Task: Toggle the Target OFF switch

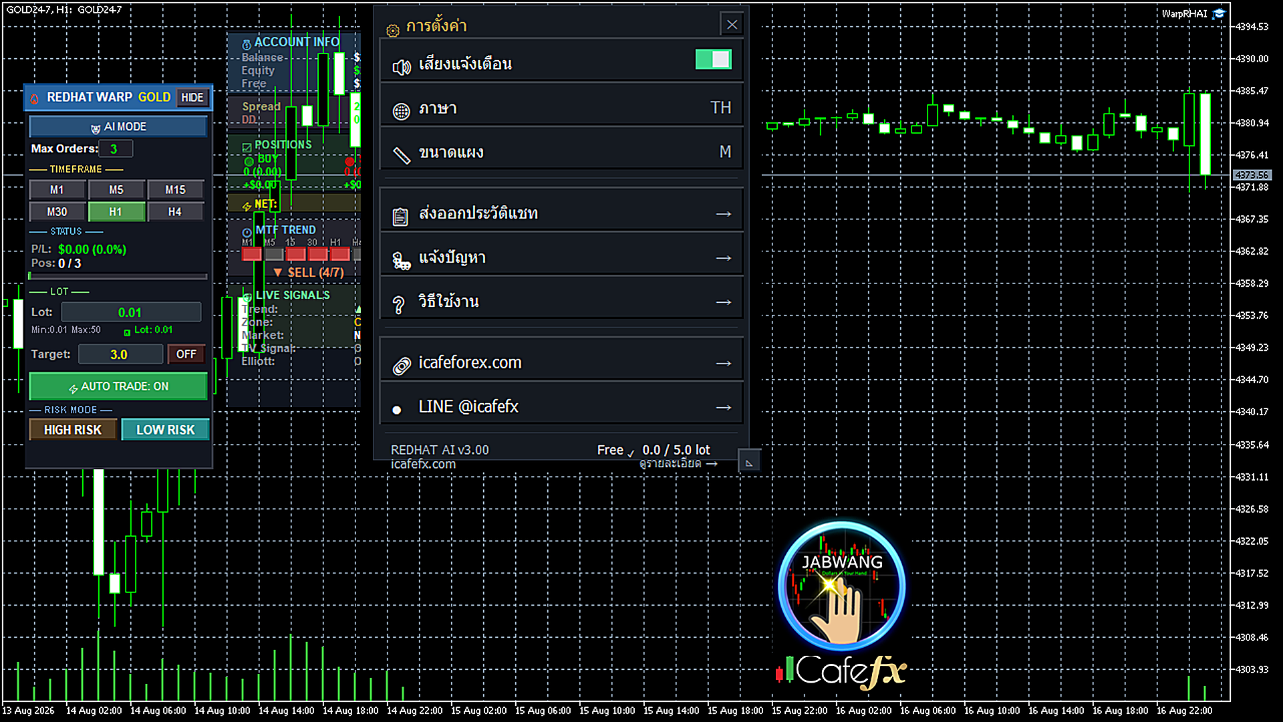Action: click(186, 354)
